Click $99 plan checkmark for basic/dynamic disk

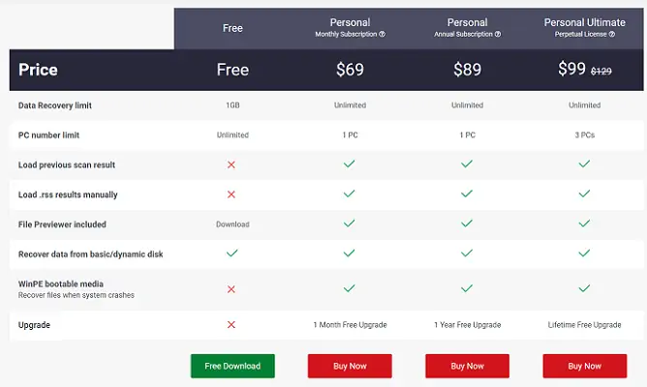(x=584, y=253)
